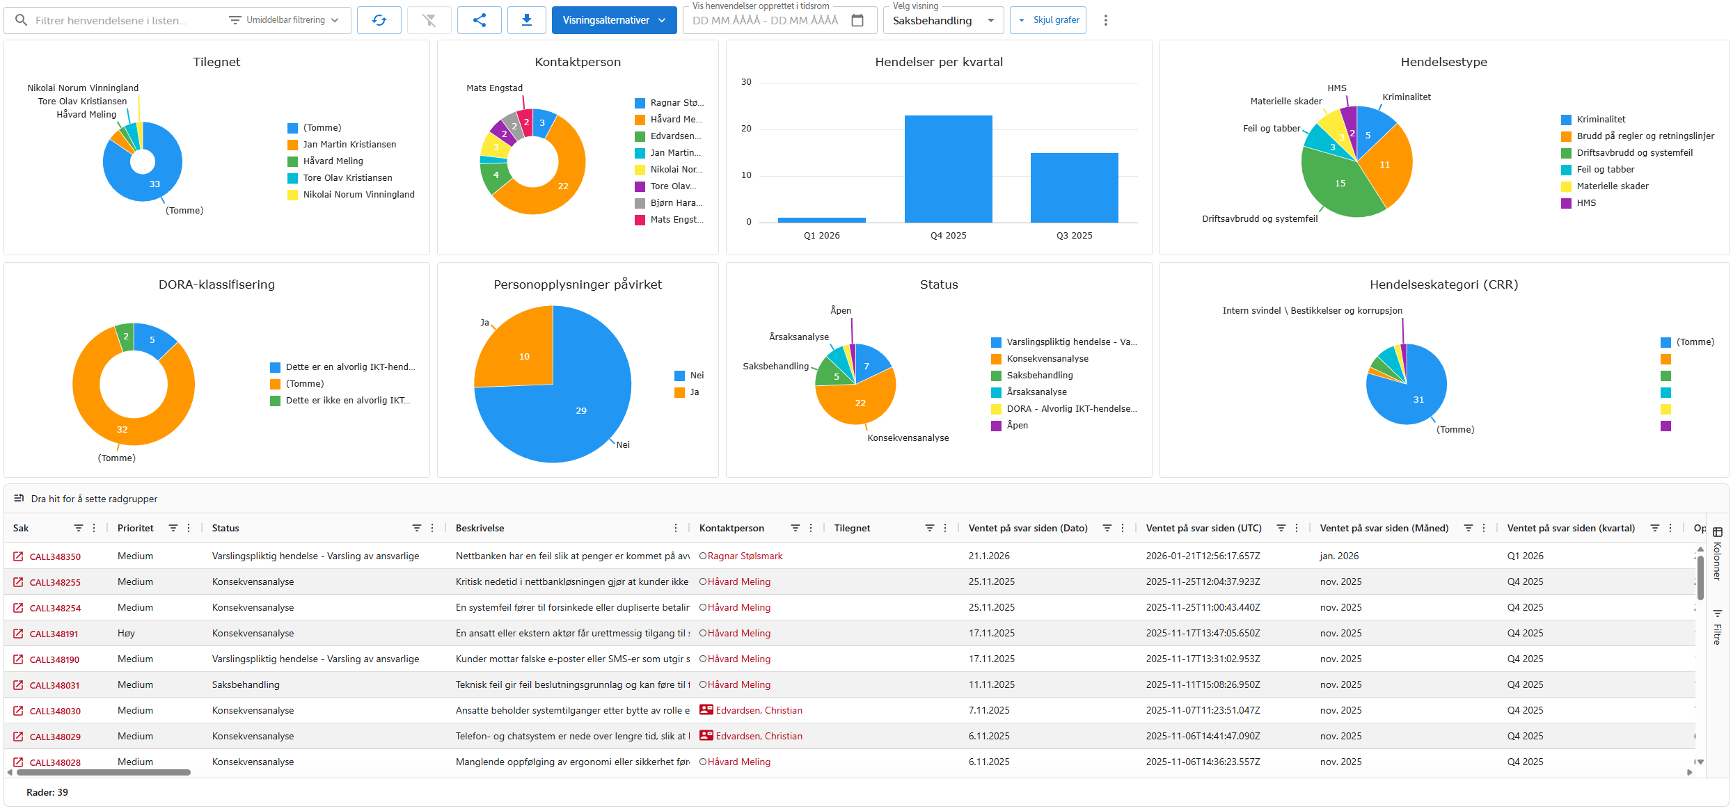Click the download export icon button

click(527, 20)
